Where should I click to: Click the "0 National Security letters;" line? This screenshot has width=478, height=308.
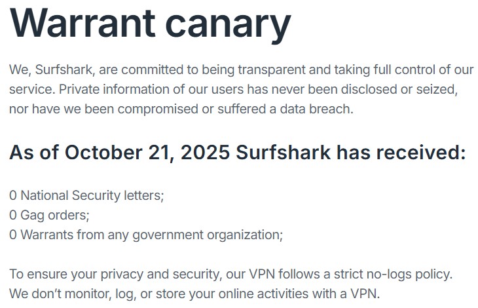[87, 195]
